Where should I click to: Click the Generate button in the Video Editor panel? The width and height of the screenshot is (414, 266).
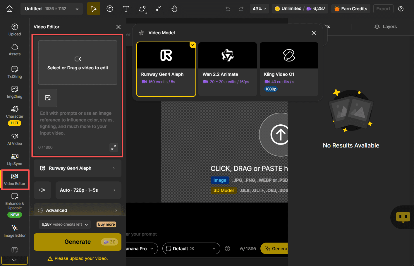tap(77, 242)
